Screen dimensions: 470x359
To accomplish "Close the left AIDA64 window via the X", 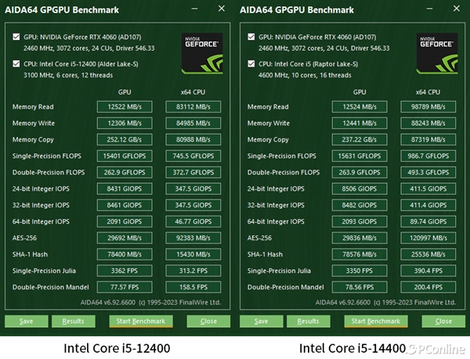I will (x=222, y=9).
